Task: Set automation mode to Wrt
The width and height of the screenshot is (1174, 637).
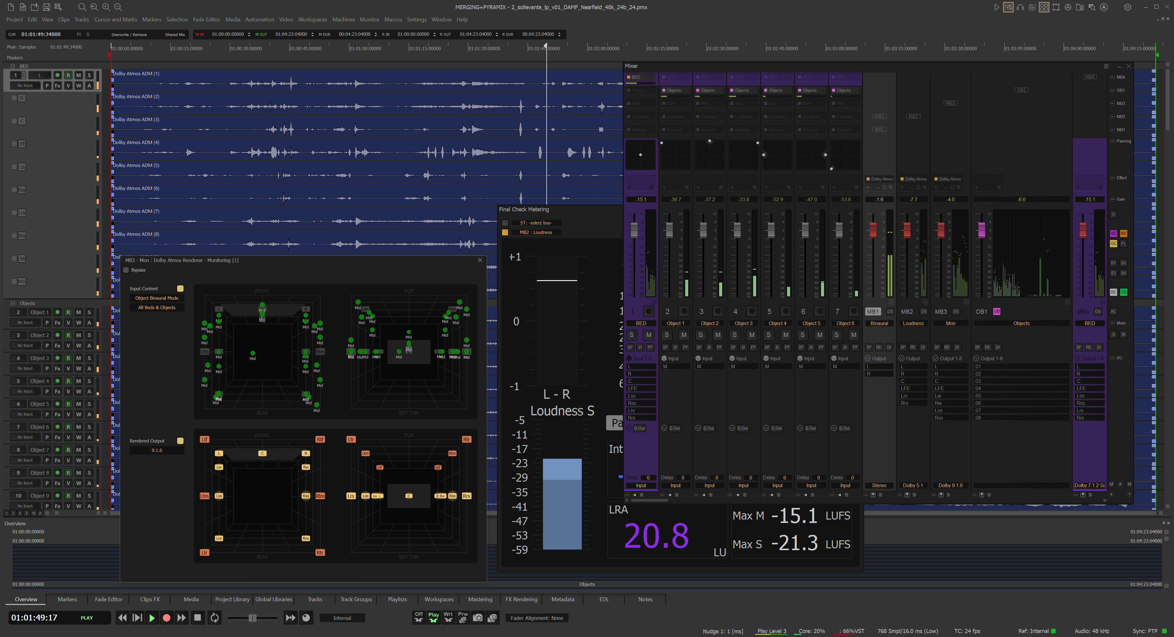Action: point(448,617)
